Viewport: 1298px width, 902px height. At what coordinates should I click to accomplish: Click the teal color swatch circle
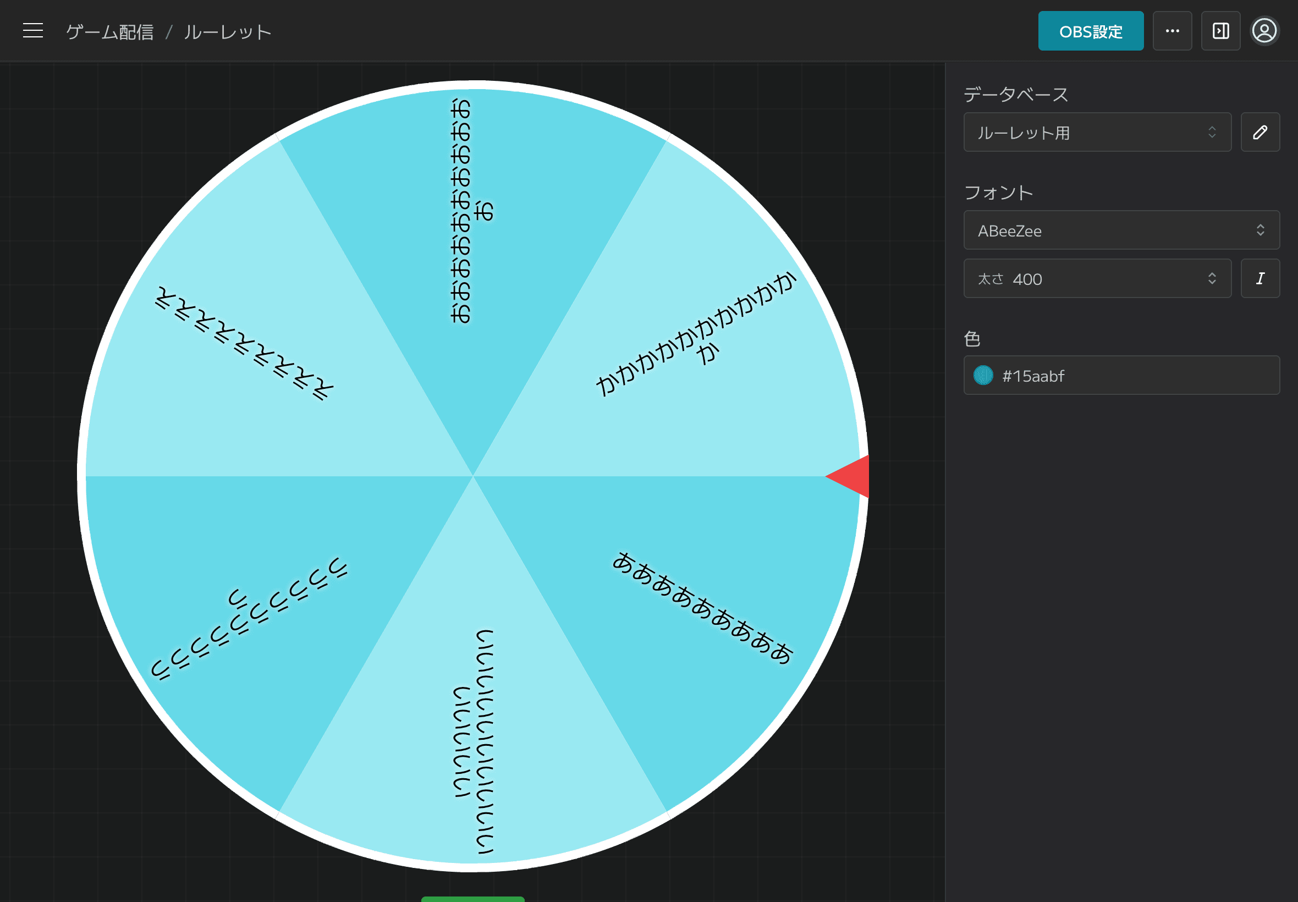983,375
